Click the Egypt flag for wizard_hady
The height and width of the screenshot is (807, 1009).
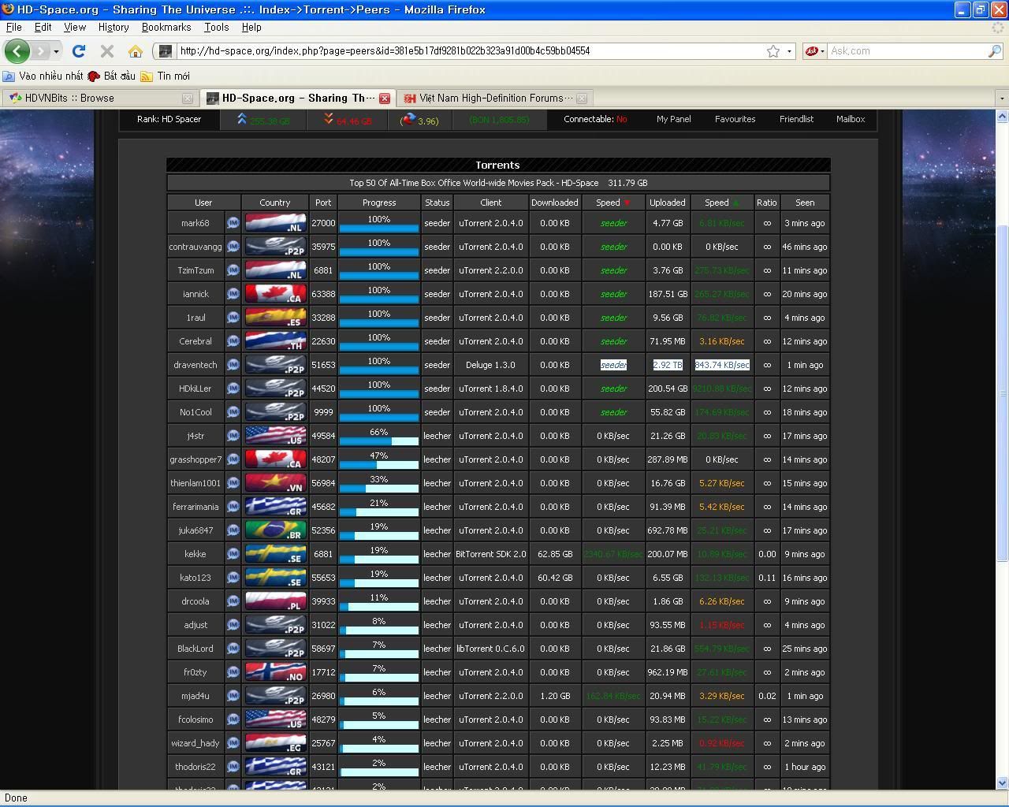click(275, 743)
